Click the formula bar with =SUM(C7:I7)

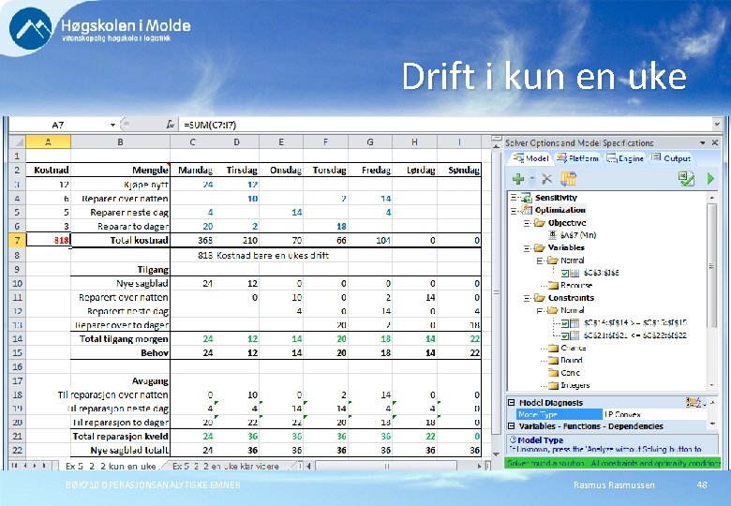(x=447, y=125)
